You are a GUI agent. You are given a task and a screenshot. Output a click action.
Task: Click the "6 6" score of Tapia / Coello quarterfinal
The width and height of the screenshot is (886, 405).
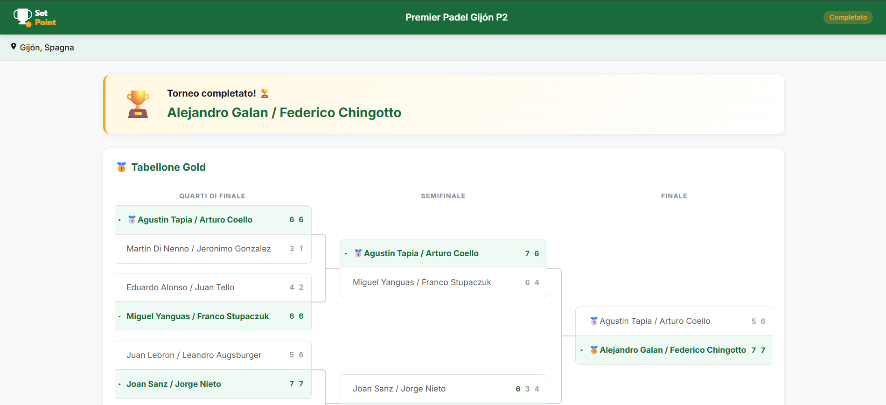coord(296,220)
